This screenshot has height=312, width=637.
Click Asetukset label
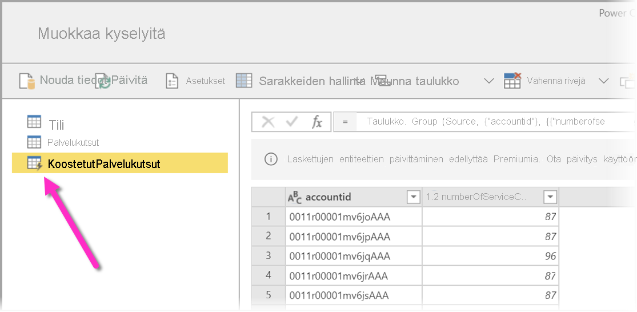pos(206,81)
